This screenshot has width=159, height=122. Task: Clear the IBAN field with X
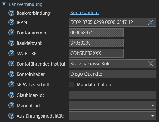pos(151,22)
